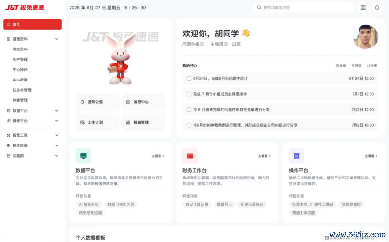Image resolution: width=389 pixels, height=242 pixels.
Task: Click the user avatar photo
Action: [366, 37]
